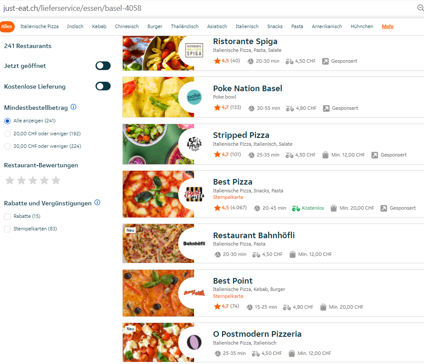Expand the Mehr cuisine categories menu

pyautogui.click(x=388, y=26)
